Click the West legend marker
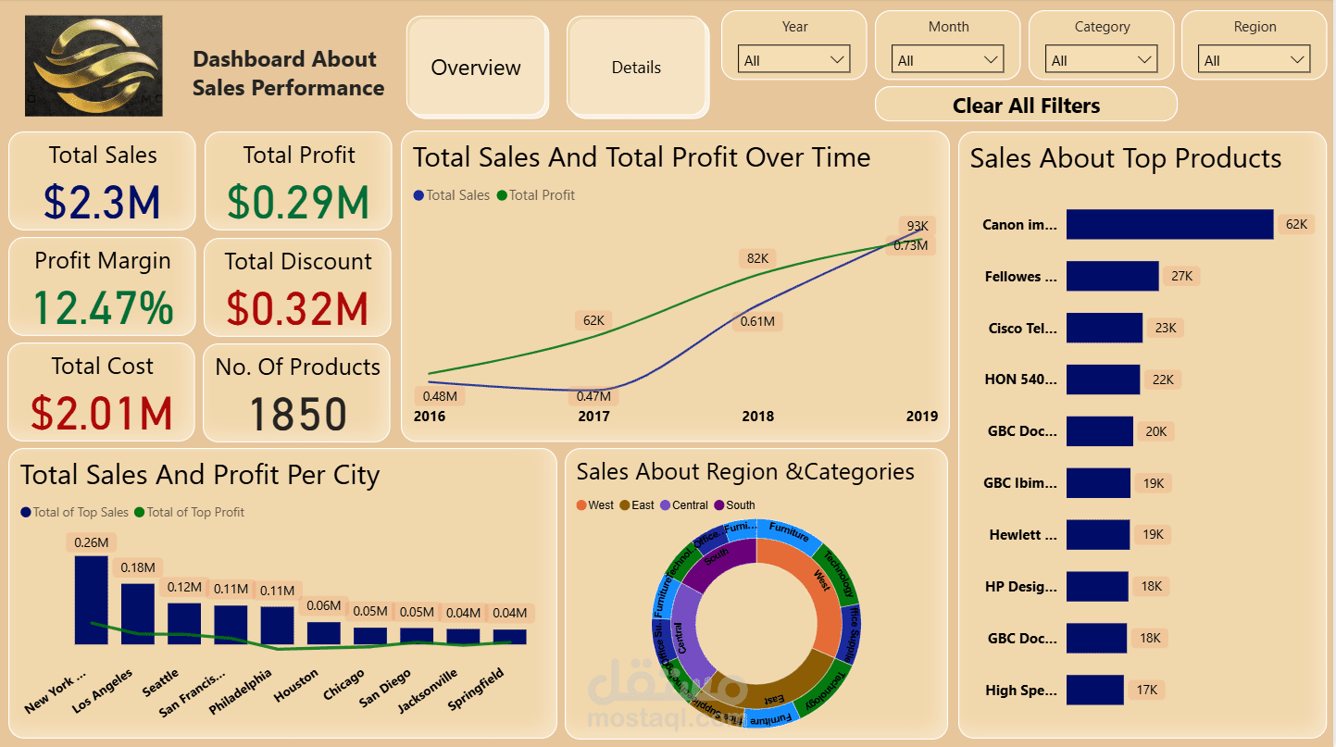1336x747 pixels. 581,505
